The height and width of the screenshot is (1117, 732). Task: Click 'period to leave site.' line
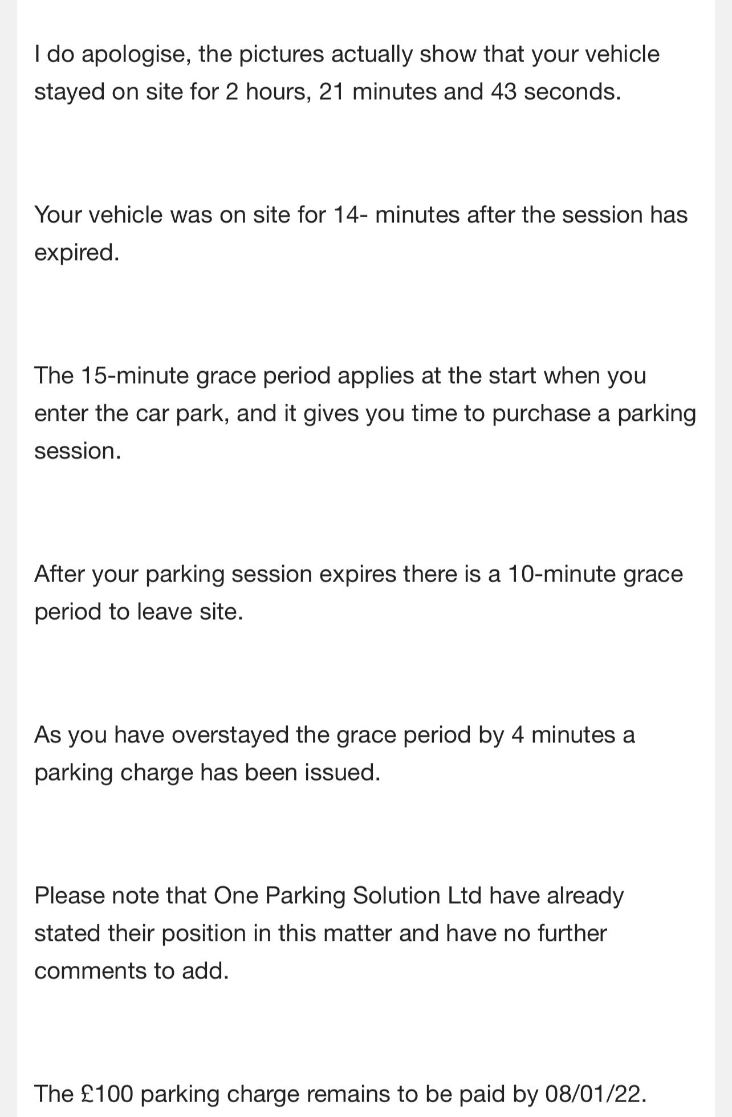pyautogui.click(x=139, y=612)
